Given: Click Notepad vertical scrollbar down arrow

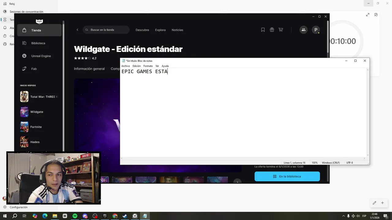Looking at the screenshot, I should (368, 155).
